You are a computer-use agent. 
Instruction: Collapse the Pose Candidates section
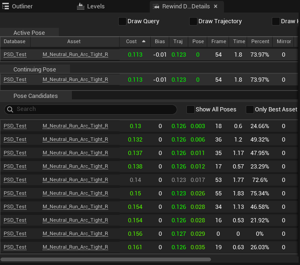point(36,96)
